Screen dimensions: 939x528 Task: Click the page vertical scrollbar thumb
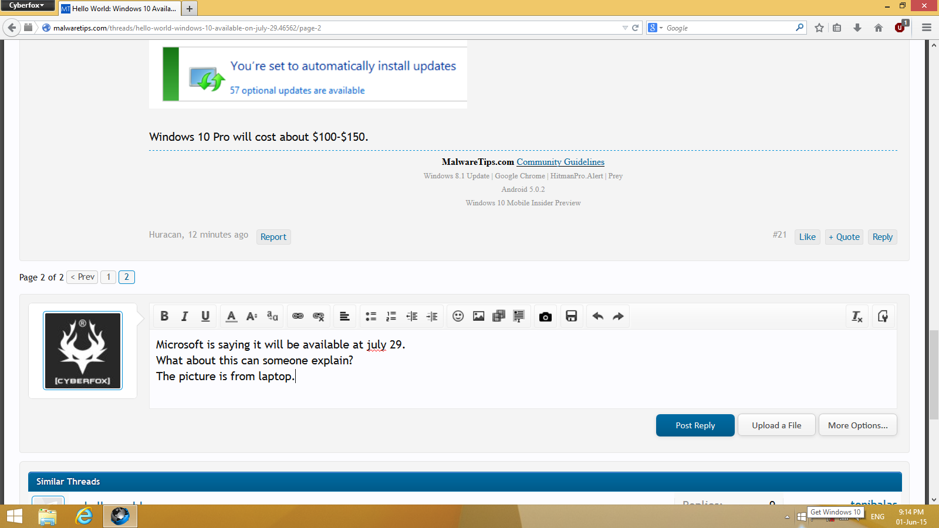[x=934, y=375]
